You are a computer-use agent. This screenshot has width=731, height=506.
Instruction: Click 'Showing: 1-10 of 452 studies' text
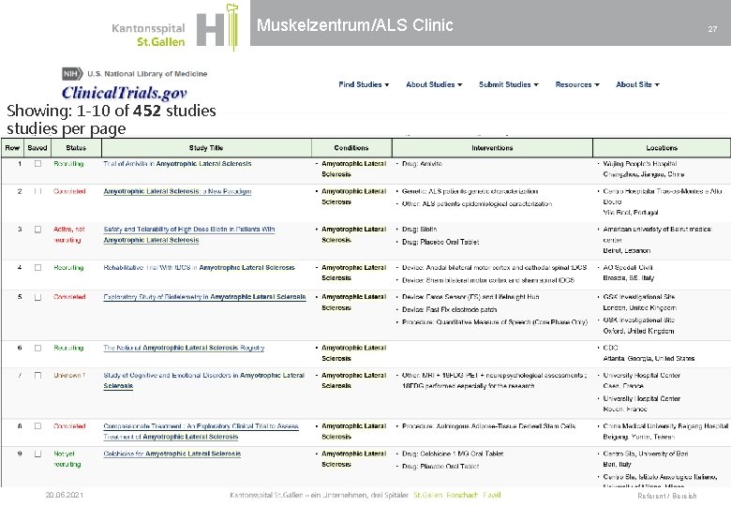(112, 111)
